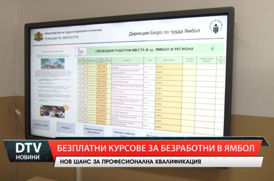Open the Новини и обяви button
274x181 pixels.
click(x=41, y=125)
